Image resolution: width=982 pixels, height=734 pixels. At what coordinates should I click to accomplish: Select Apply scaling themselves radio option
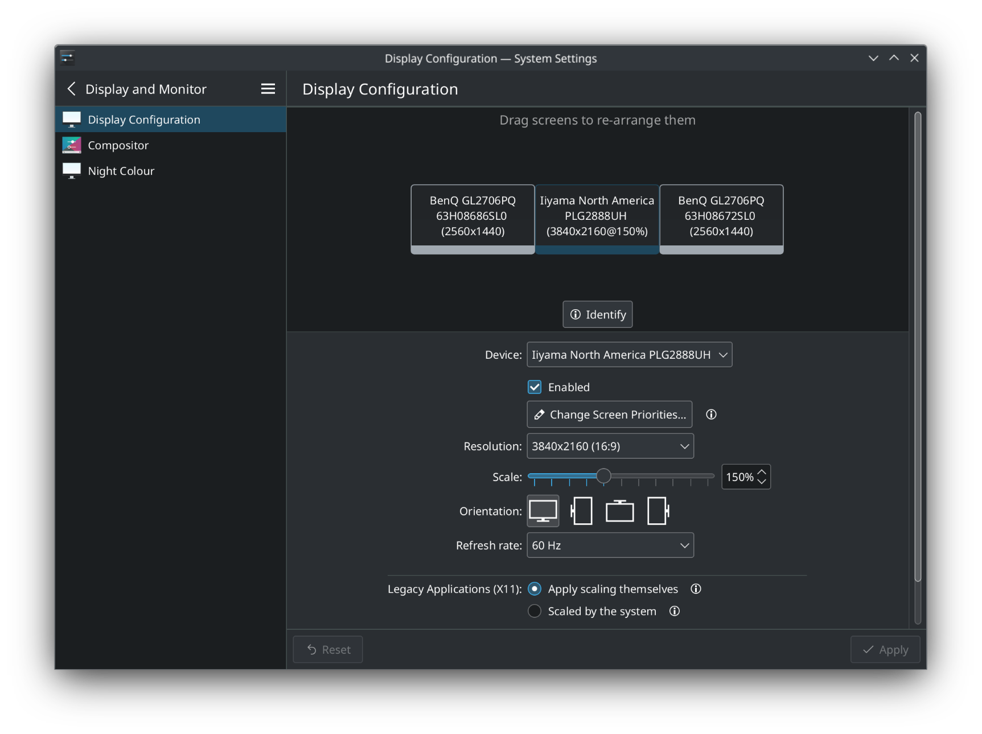coord(535,589)
